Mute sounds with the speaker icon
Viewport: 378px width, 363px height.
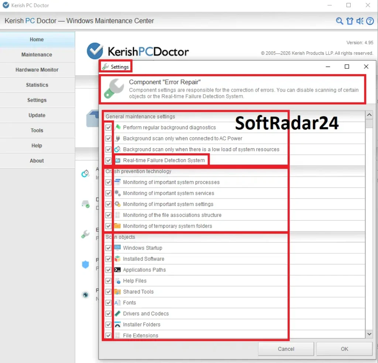pos(360,21)
